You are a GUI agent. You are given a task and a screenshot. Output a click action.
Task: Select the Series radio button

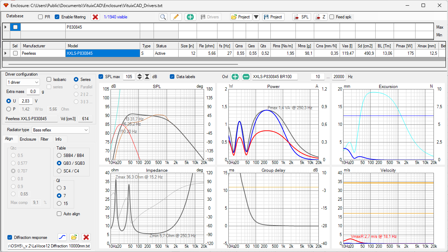pos(76,80)
